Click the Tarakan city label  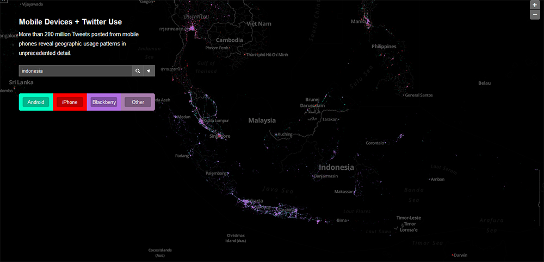(330, 119)
